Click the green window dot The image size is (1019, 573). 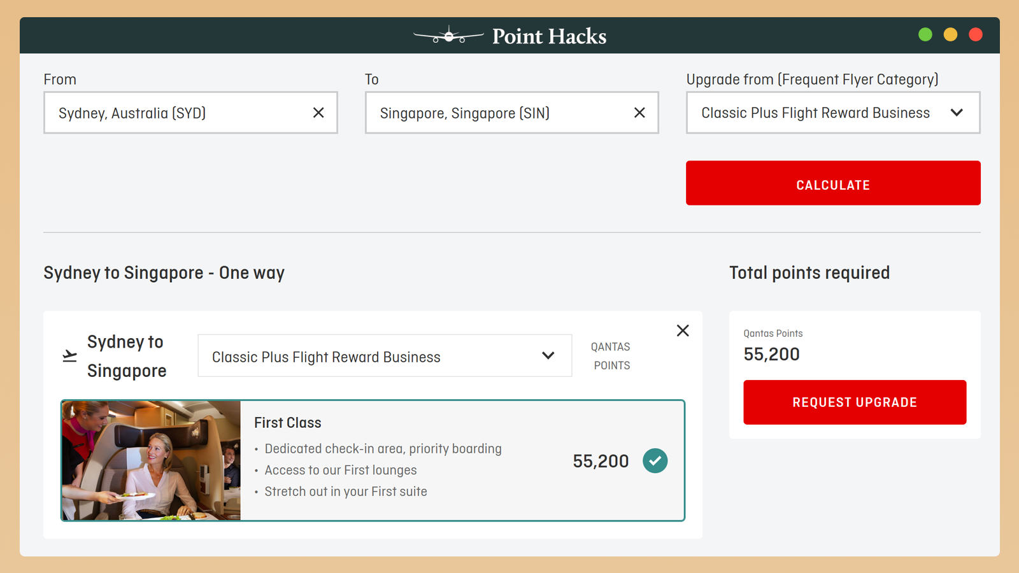(x=925, y=35)
